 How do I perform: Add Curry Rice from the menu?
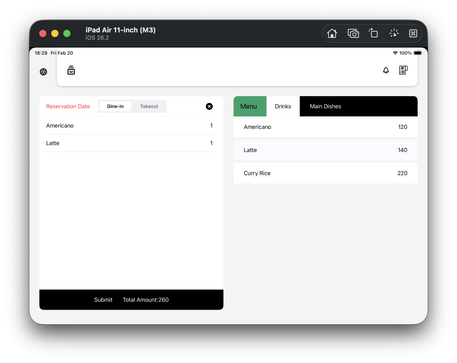[325, 173]
